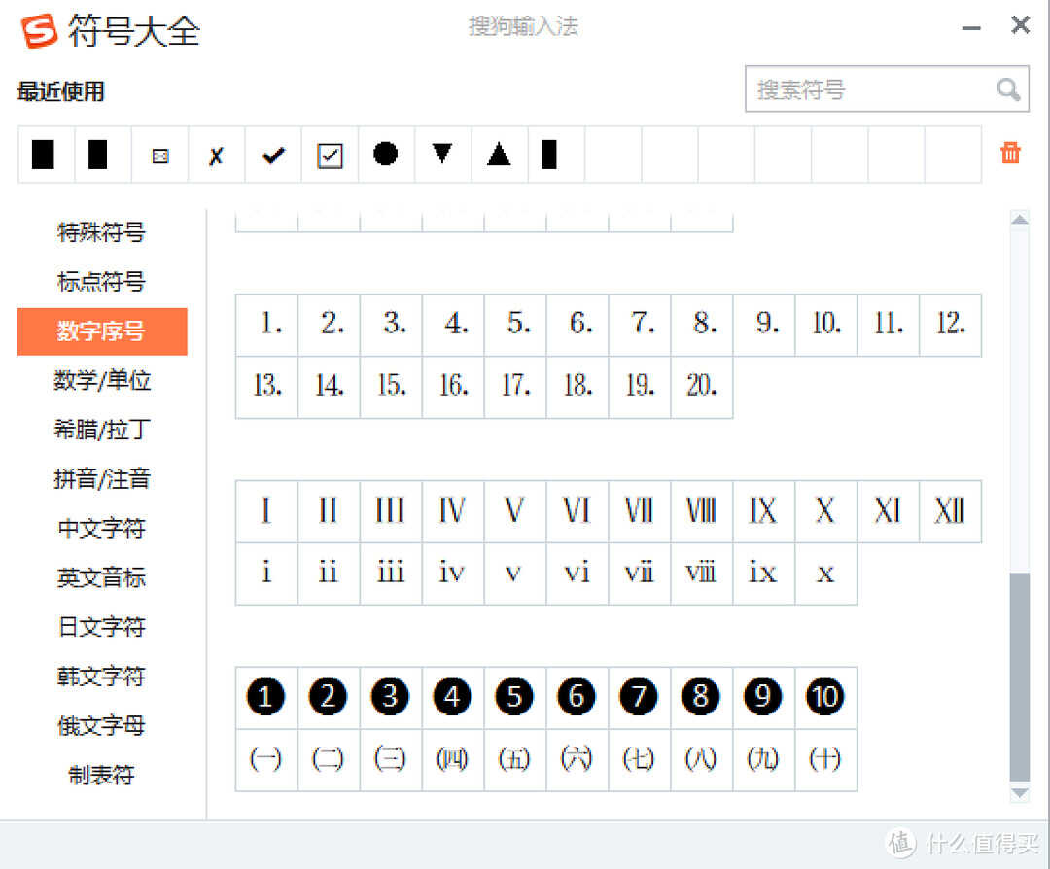Insert the recent small envelope symbol
The image size is (1050, 869).
pos(160,156)
